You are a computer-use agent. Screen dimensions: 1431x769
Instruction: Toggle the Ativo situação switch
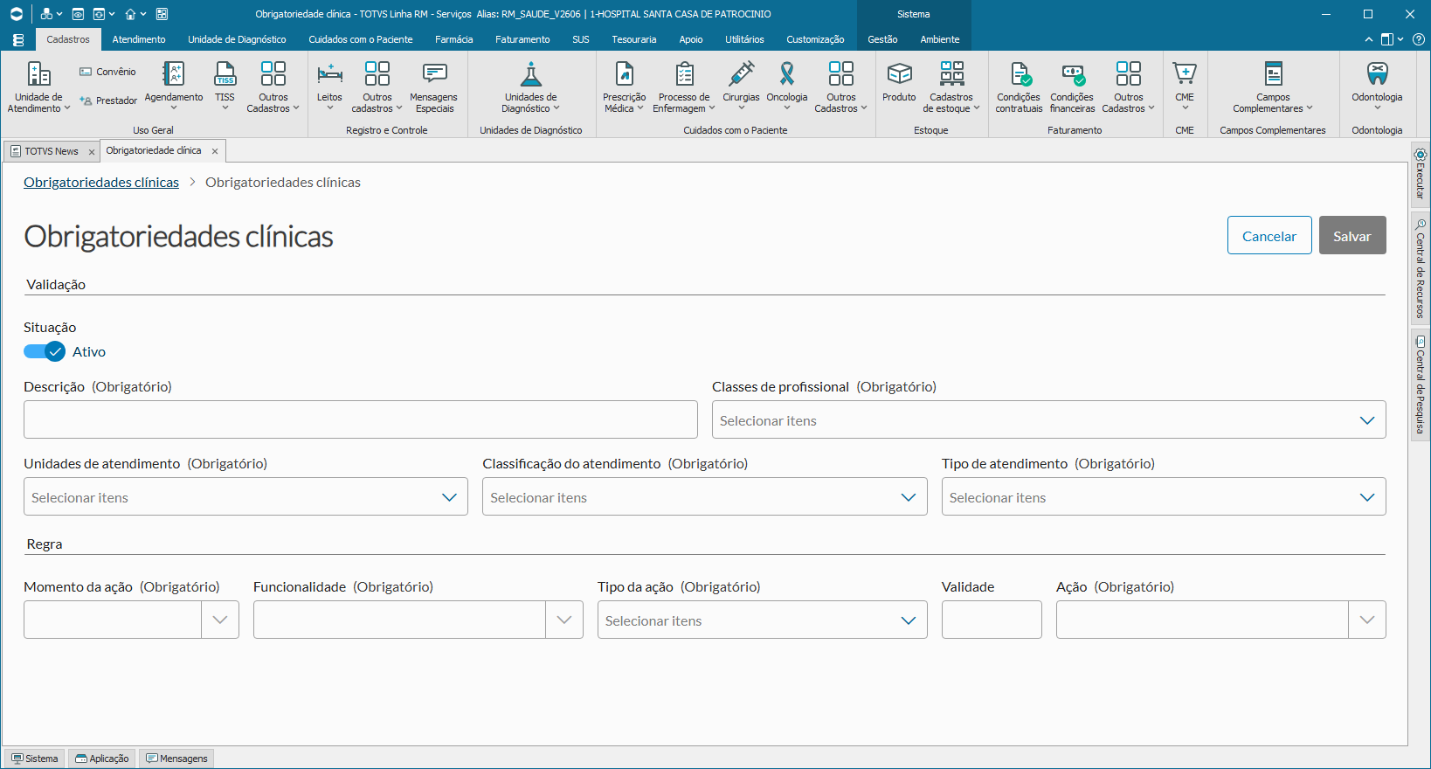[x=44, y=351]
